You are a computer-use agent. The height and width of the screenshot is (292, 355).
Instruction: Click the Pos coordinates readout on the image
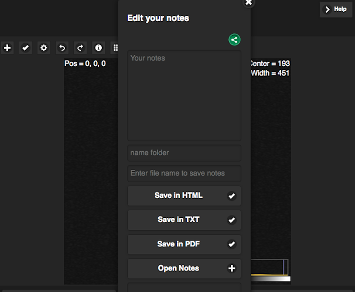pyautogui.click(x=85, y=63)
